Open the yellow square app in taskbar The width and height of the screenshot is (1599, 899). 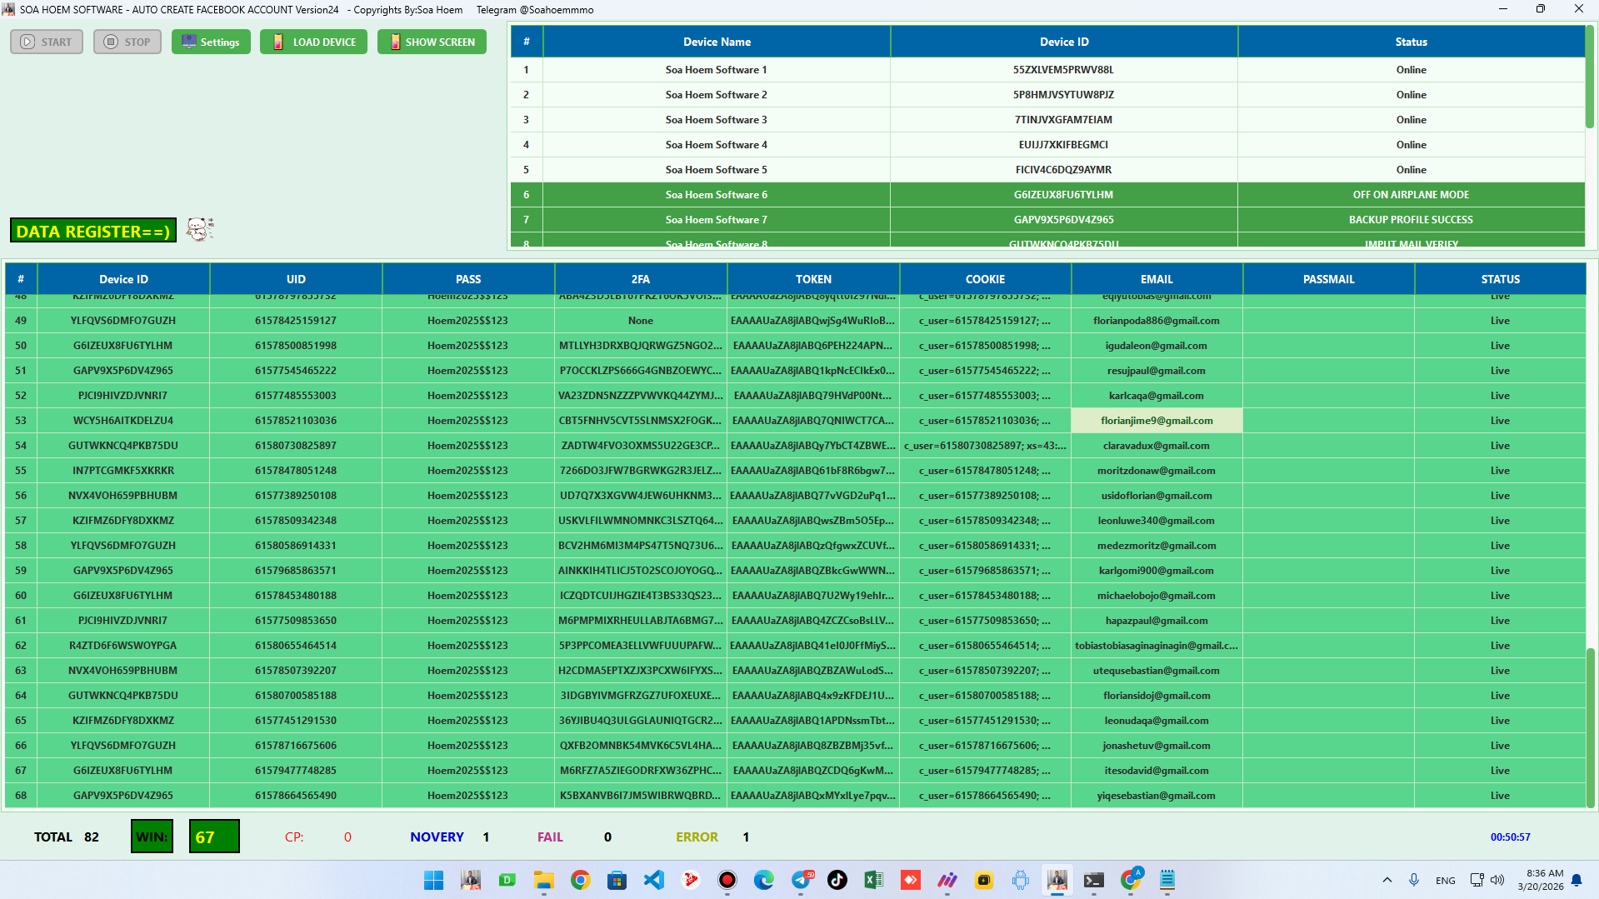click(984, 880)
